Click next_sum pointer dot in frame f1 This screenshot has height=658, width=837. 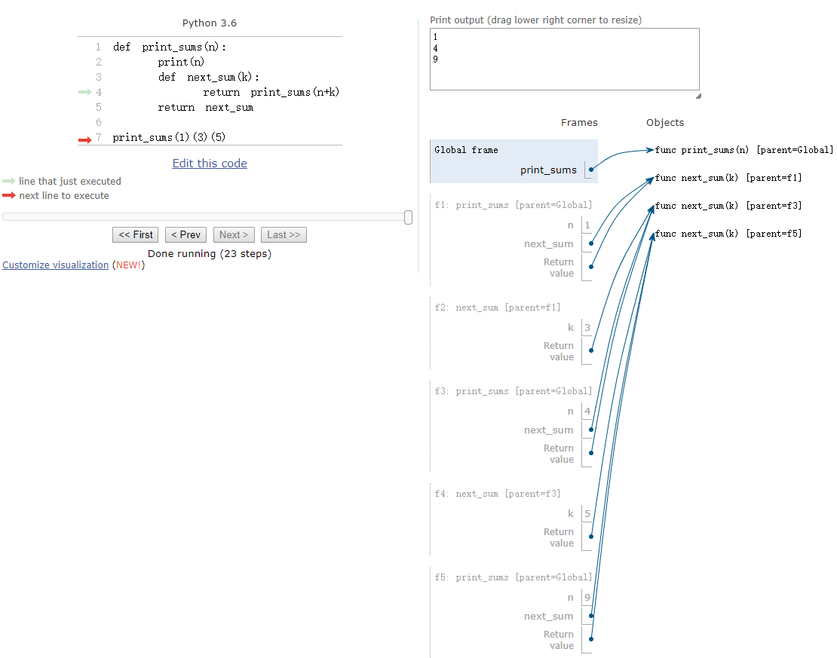pyautogui.click(x=591, y=243)
